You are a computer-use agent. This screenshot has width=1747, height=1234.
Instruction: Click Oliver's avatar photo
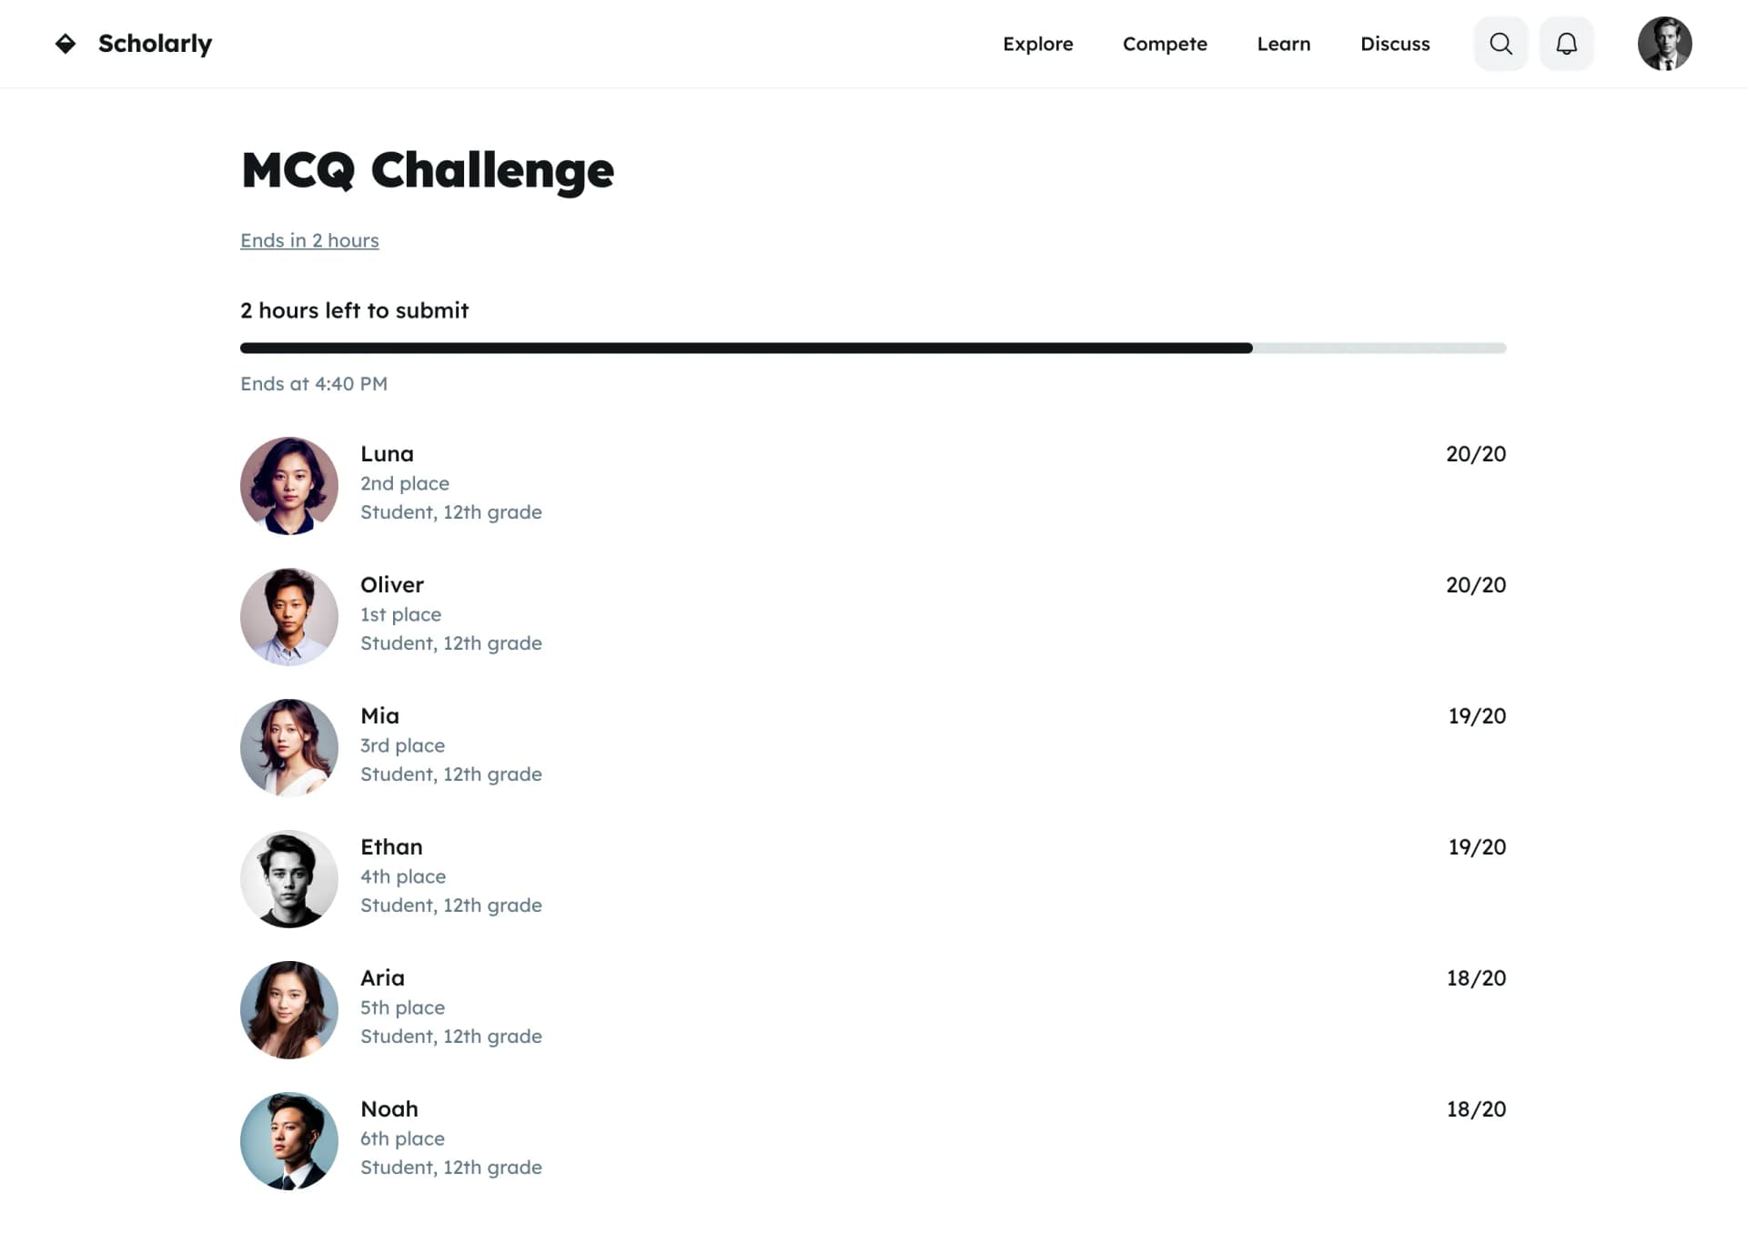pos(289,617)
